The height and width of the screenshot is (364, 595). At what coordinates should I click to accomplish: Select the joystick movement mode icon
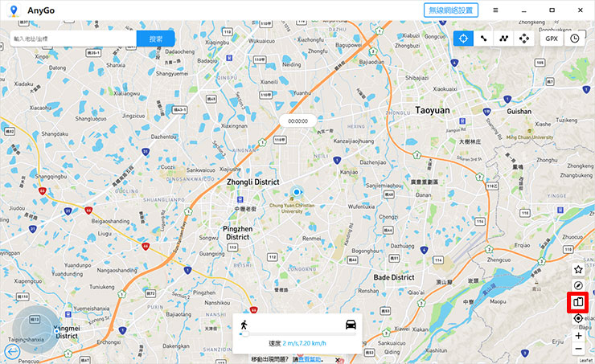click(524, 39)
